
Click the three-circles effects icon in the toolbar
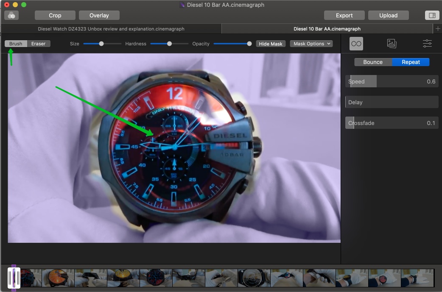pyautogui.click(x=11, y=16)
